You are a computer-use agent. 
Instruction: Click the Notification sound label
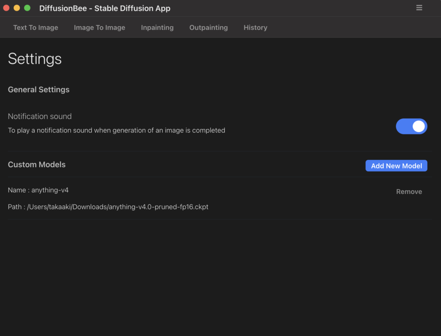pos(40,116)
